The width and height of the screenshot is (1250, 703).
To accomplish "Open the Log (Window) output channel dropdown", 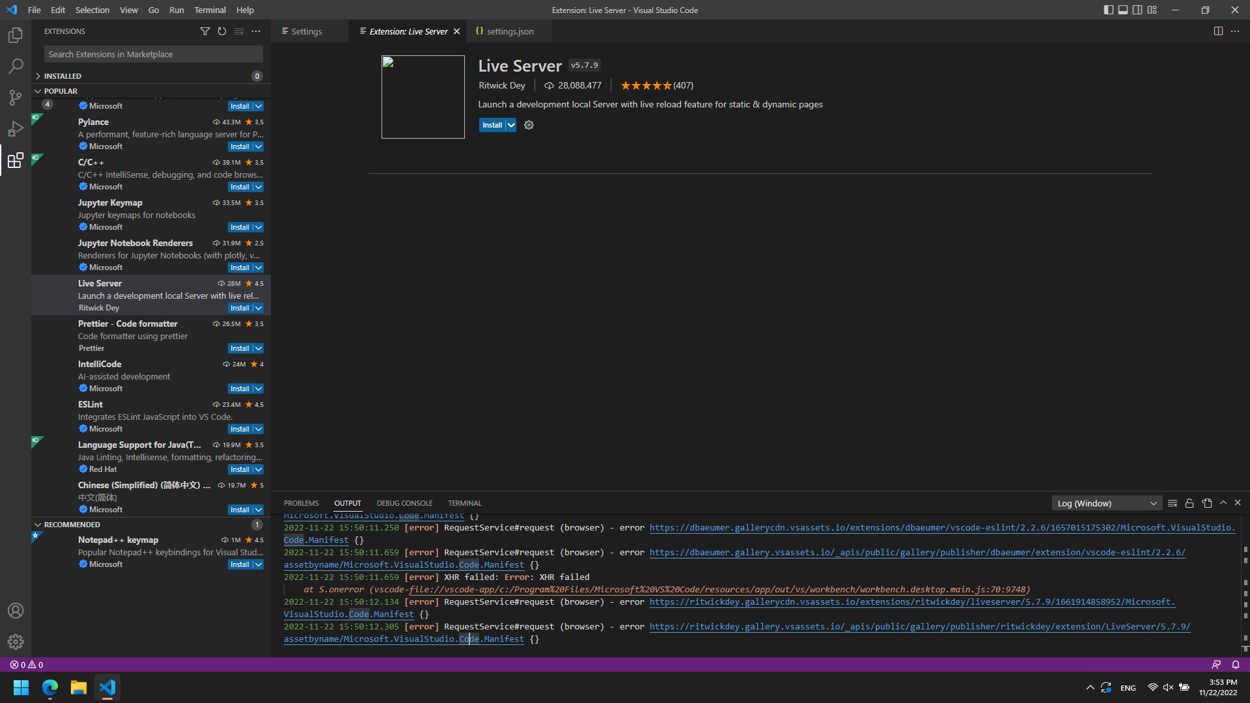I will (1105, 503).
